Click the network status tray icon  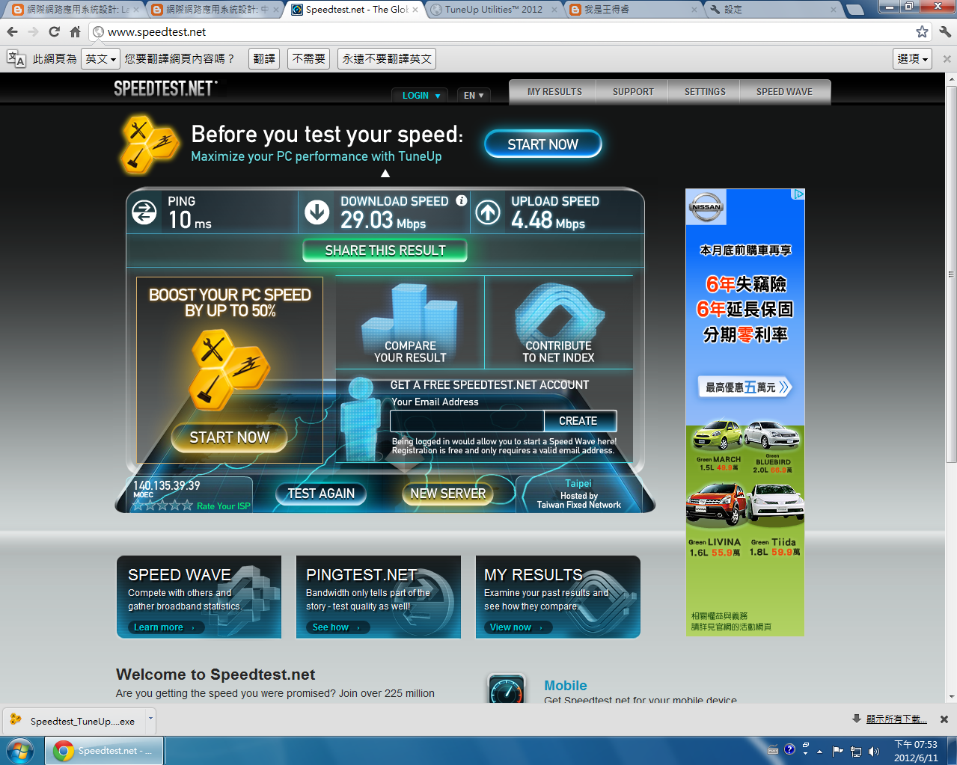click(x=856, y=752)
